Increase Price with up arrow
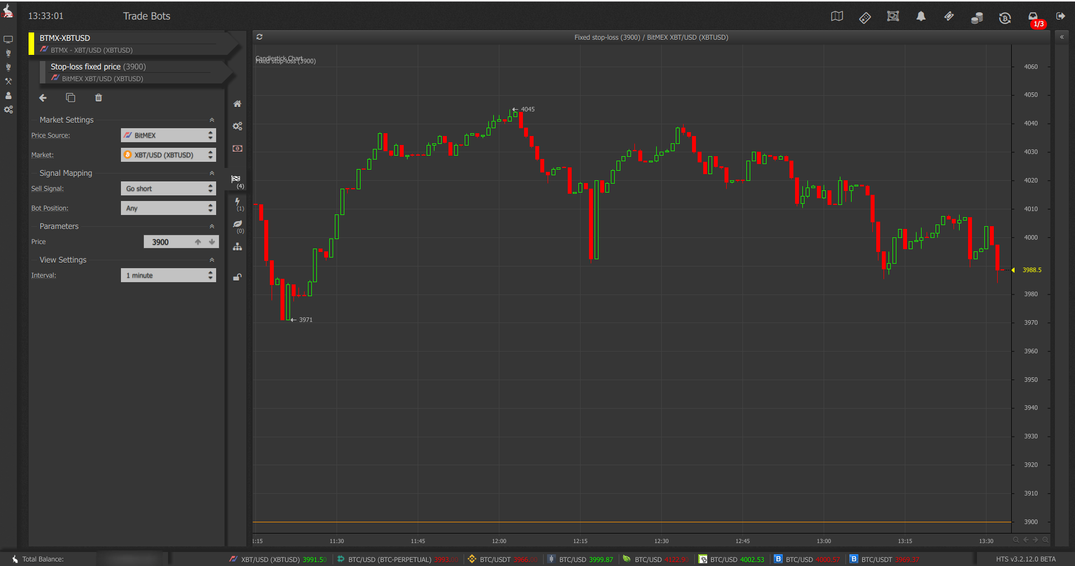1075x566 pixels. click(x=198, y=242)
